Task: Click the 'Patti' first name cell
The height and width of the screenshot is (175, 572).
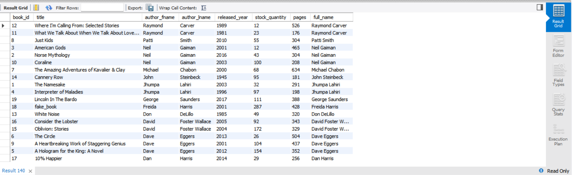Action: tap(160, 40)
